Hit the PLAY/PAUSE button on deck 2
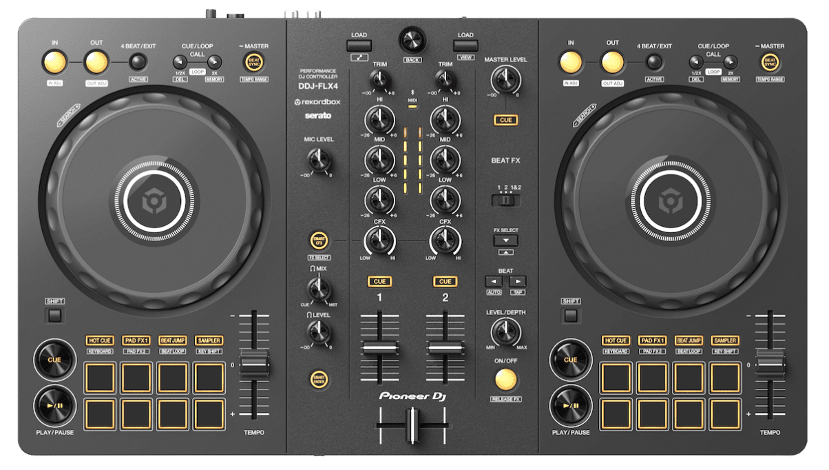Screen dimensions: 829x470 (x=570, y=406)
